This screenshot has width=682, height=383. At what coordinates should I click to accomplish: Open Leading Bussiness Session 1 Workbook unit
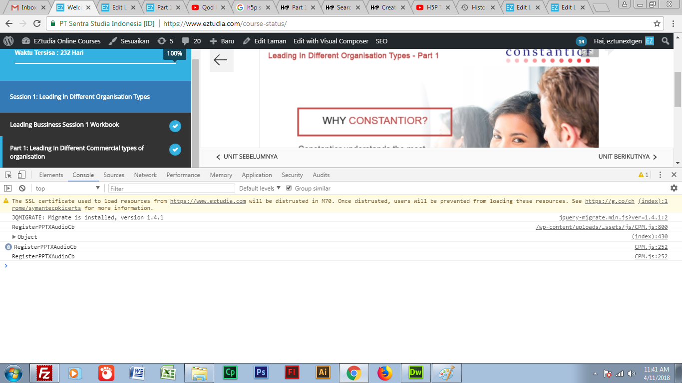64,125
